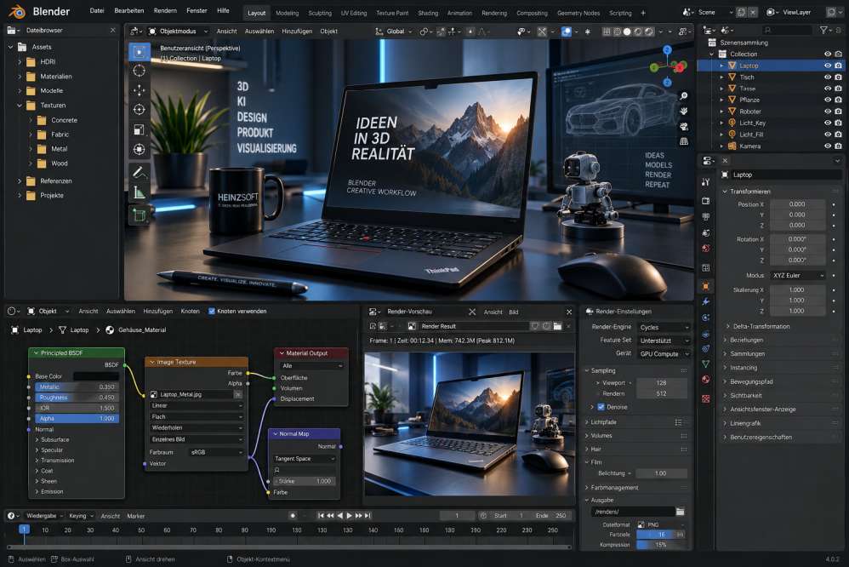
Task: Click the Wiedergabe button in timeline
Action: [44, 516]
